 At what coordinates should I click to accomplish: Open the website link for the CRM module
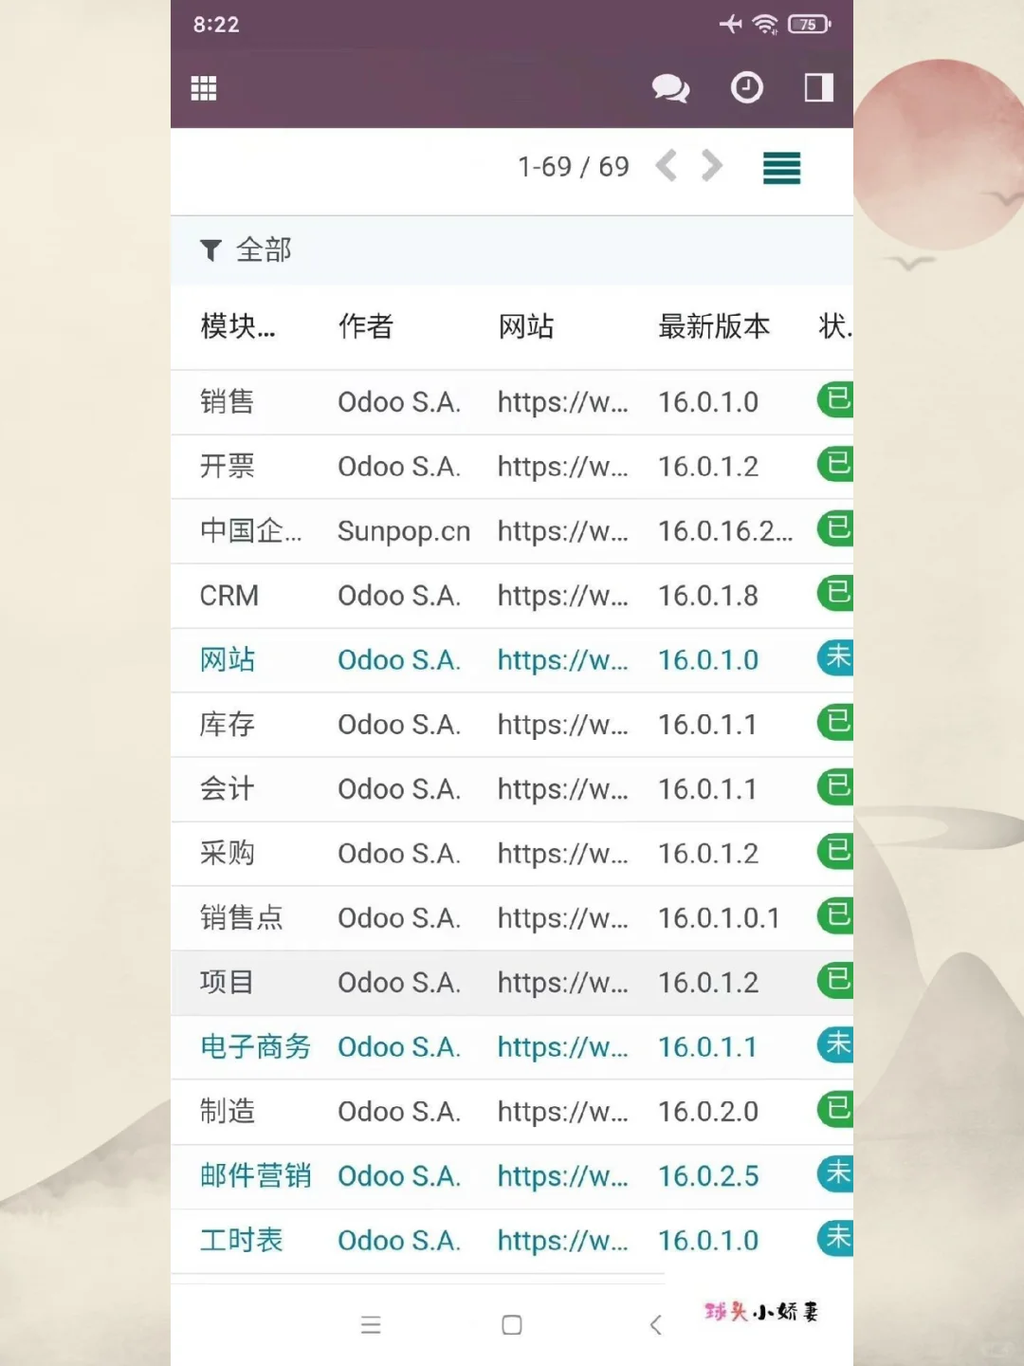[x=562, y=596]
